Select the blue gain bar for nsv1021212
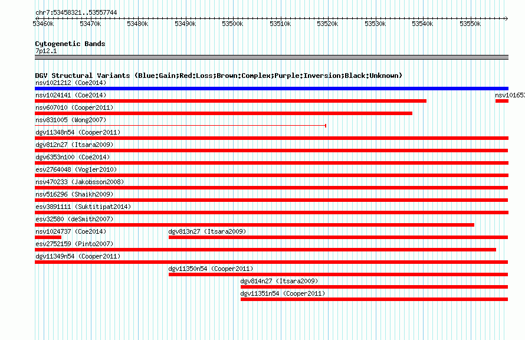Image resolution: width=525 pixels, height=340 pixels. (x=271, y=89)
